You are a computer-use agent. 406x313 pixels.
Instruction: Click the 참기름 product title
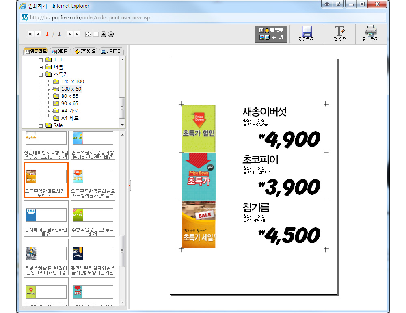[256, 207]
